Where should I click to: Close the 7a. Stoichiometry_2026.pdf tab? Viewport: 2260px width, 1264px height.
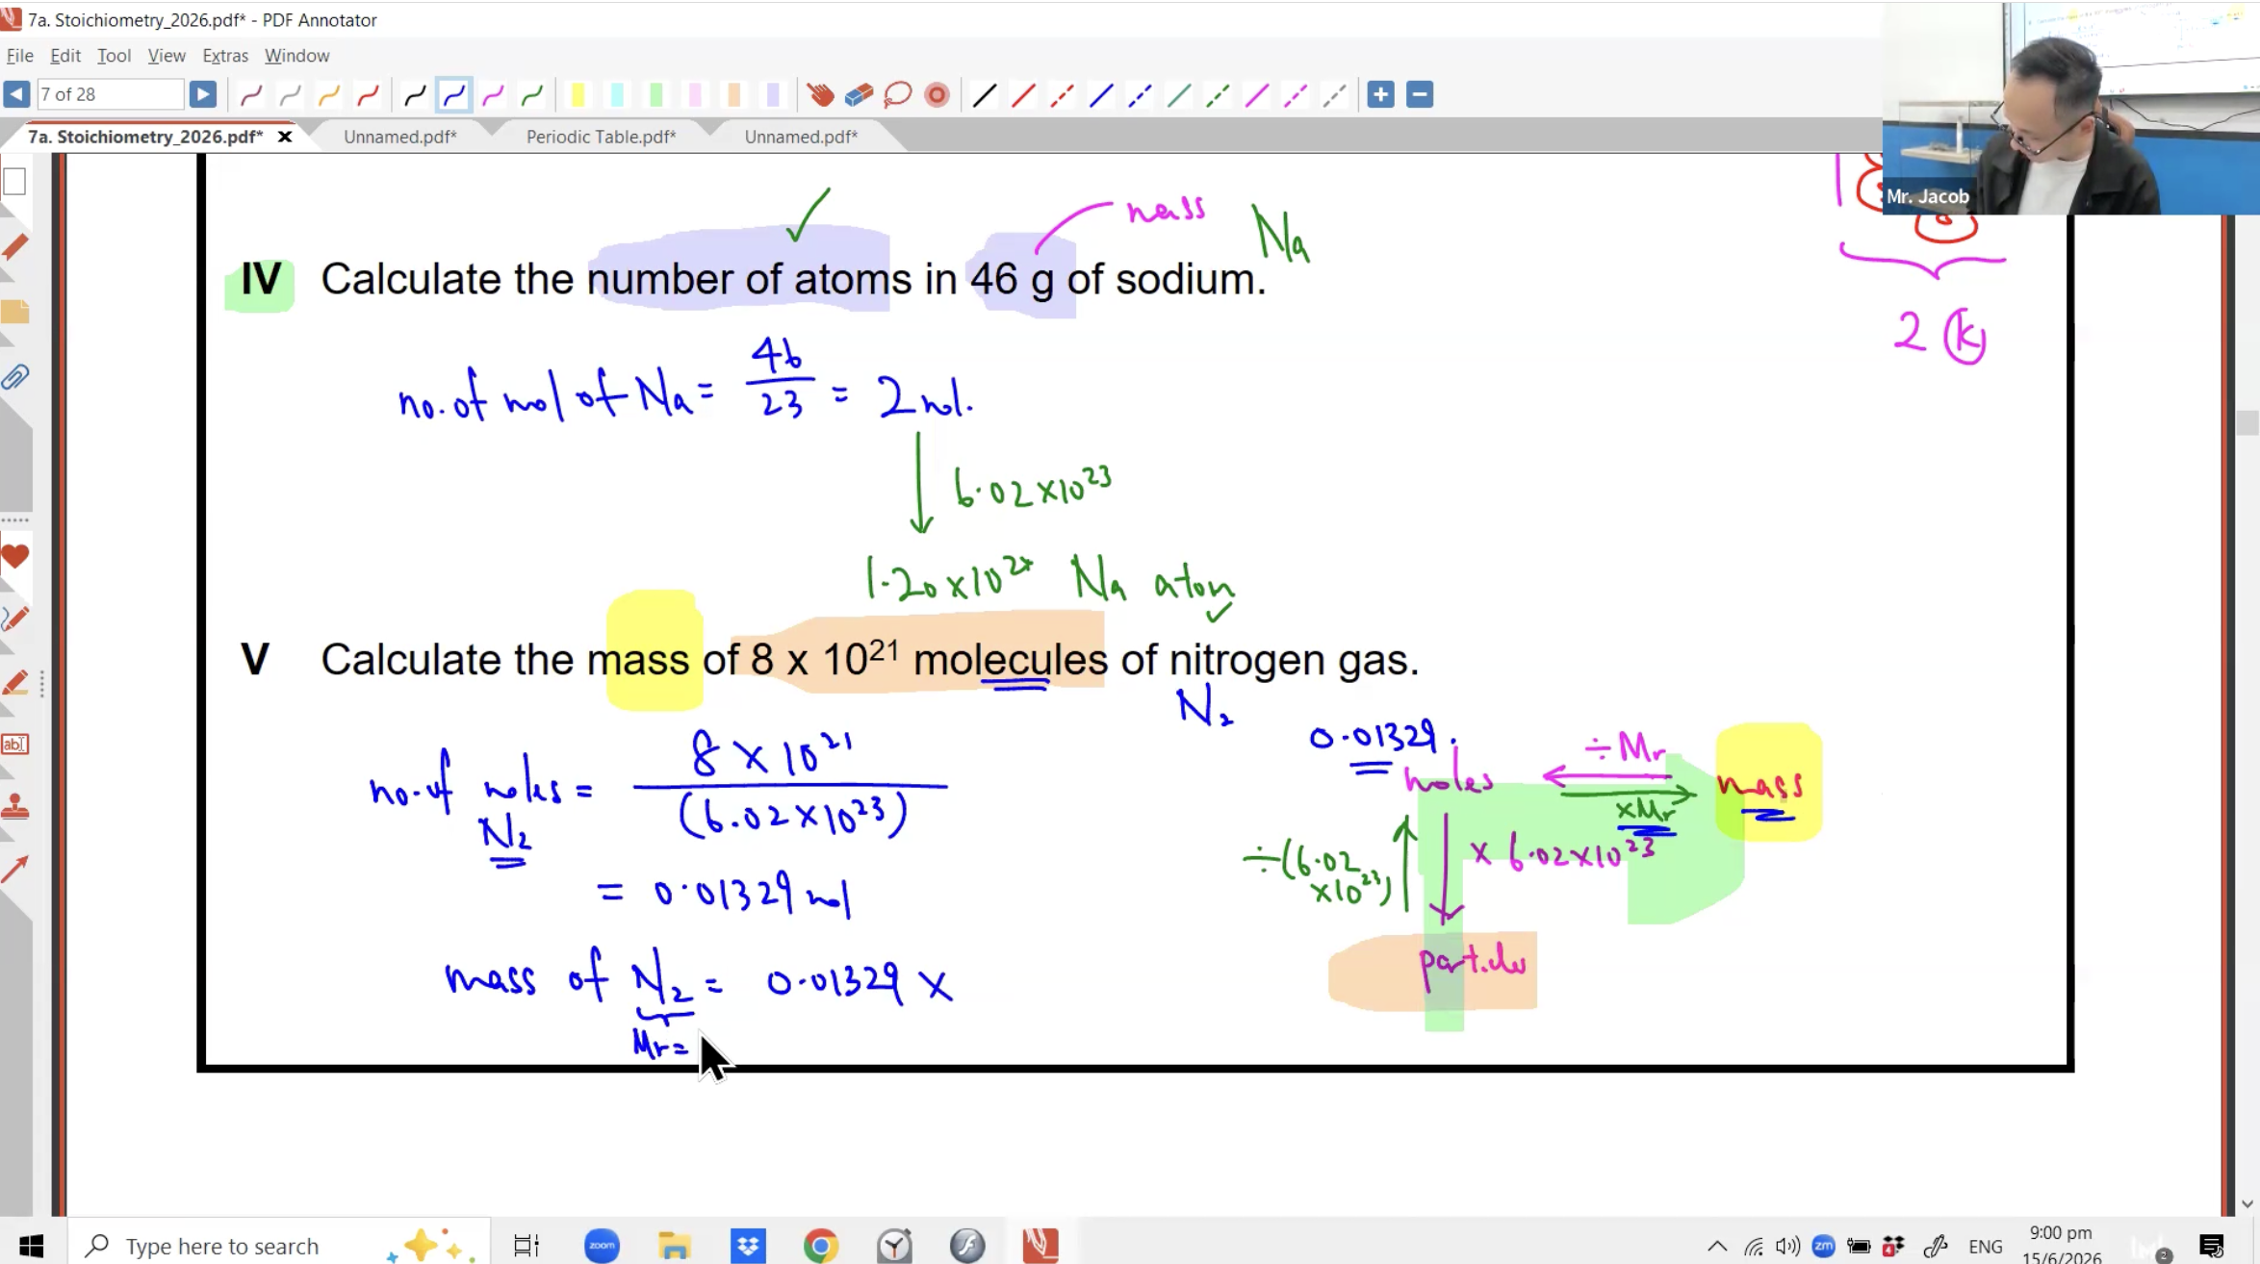click(x=285, y=137)
